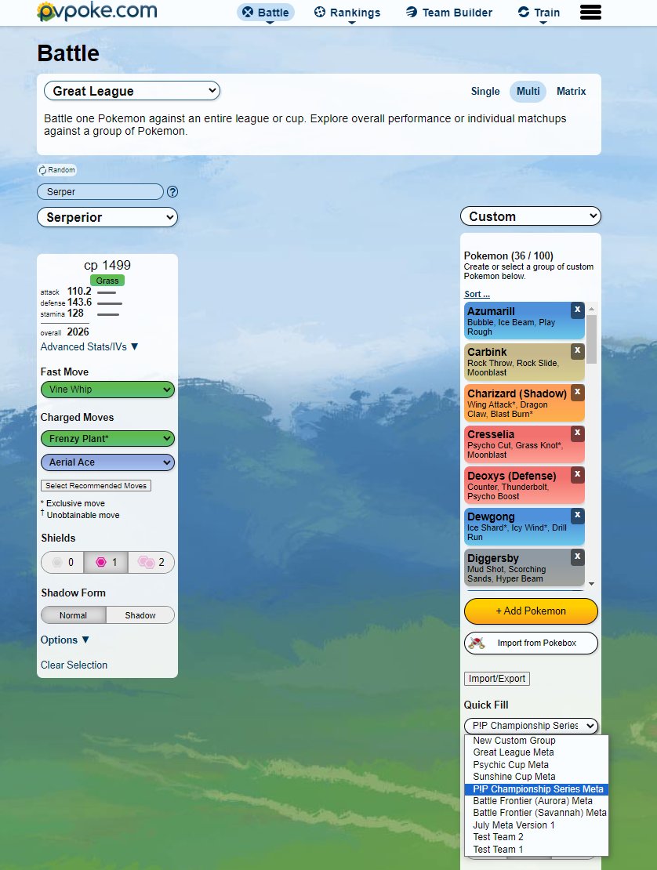The width and height of the screenshot is (657, 870).
Task: Set Shadow Form to Normal
Action: click(73, 615)
